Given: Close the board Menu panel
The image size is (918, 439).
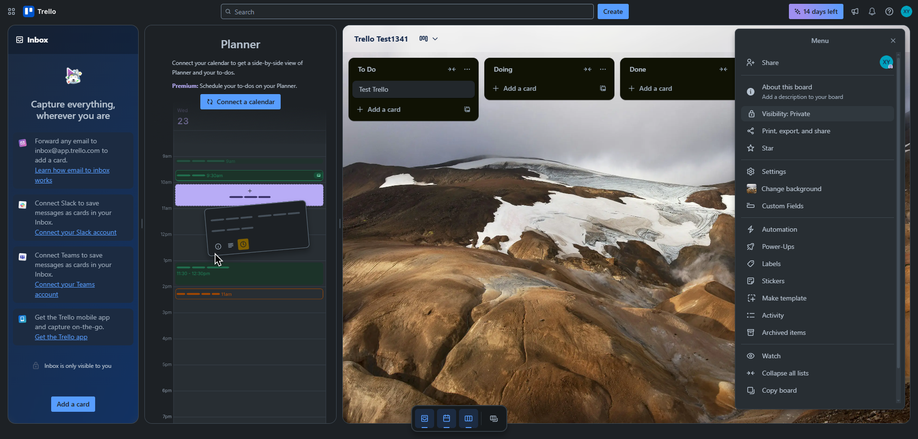Looking at the screenshot, I should [893, 41].
